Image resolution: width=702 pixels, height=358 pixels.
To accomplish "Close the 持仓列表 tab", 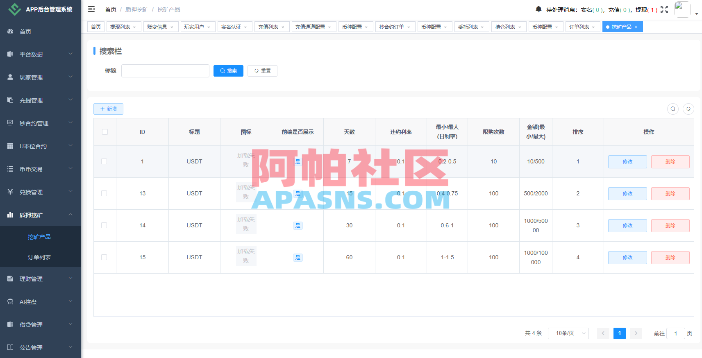I will click(520, 27).
